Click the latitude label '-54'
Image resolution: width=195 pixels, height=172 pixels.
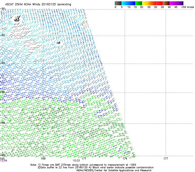coord(2,63)
